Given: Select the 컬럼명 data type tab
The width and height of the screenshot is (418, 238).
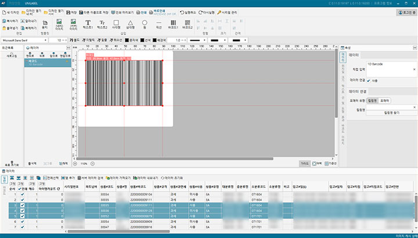Looking at the screenshot, I should (372, 100).
